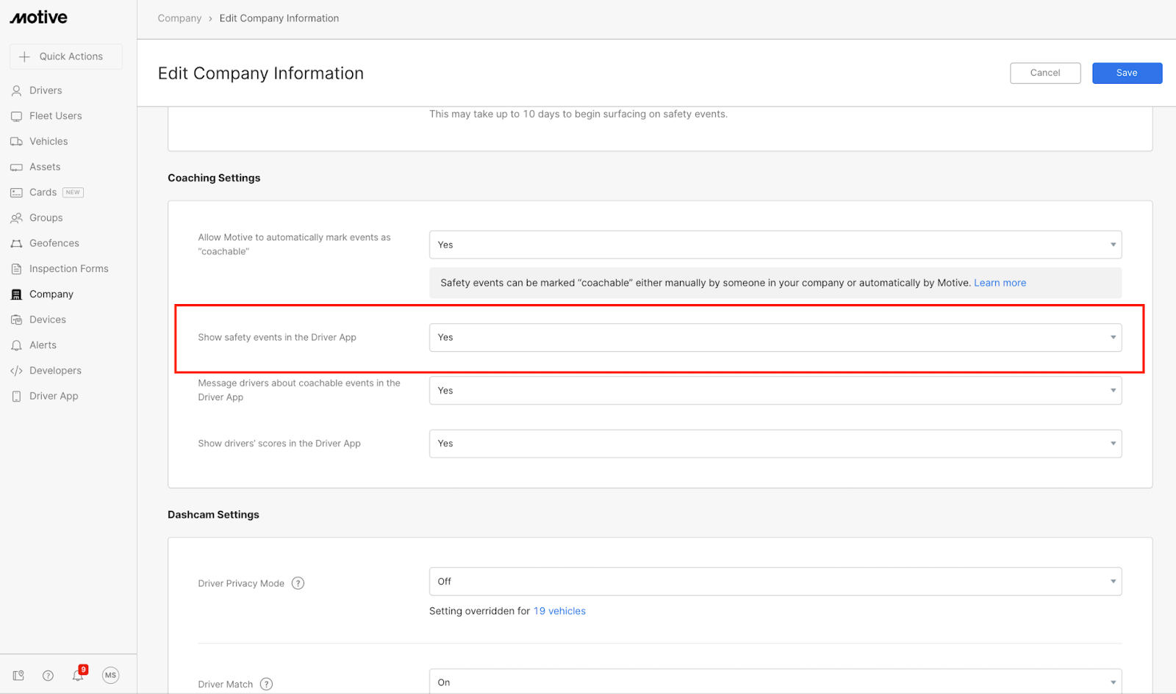The image size is (1176, 694).
Task: Click the Driver App phone icon
Action: [x=16, y=397]
